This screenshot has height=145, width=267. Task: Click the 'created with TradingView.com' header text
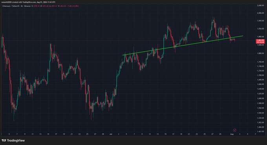[x=24, y=2]
